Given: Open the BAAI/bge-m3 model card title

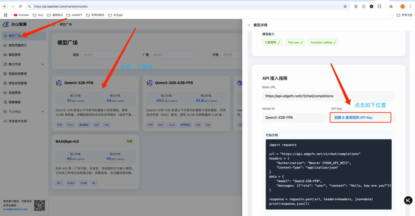Looking at the screenshot, I should tap(67, 141).
